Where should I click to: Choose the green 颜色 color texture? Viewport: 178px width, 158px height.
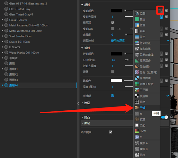[x=137, y=19]
